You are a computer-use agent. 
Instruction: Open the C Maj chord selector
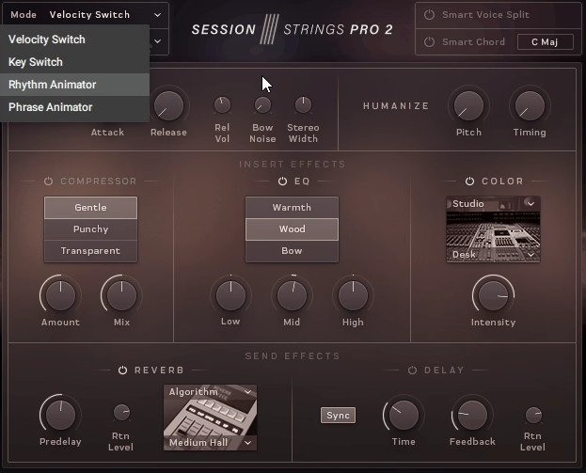(x=546, y=41)
